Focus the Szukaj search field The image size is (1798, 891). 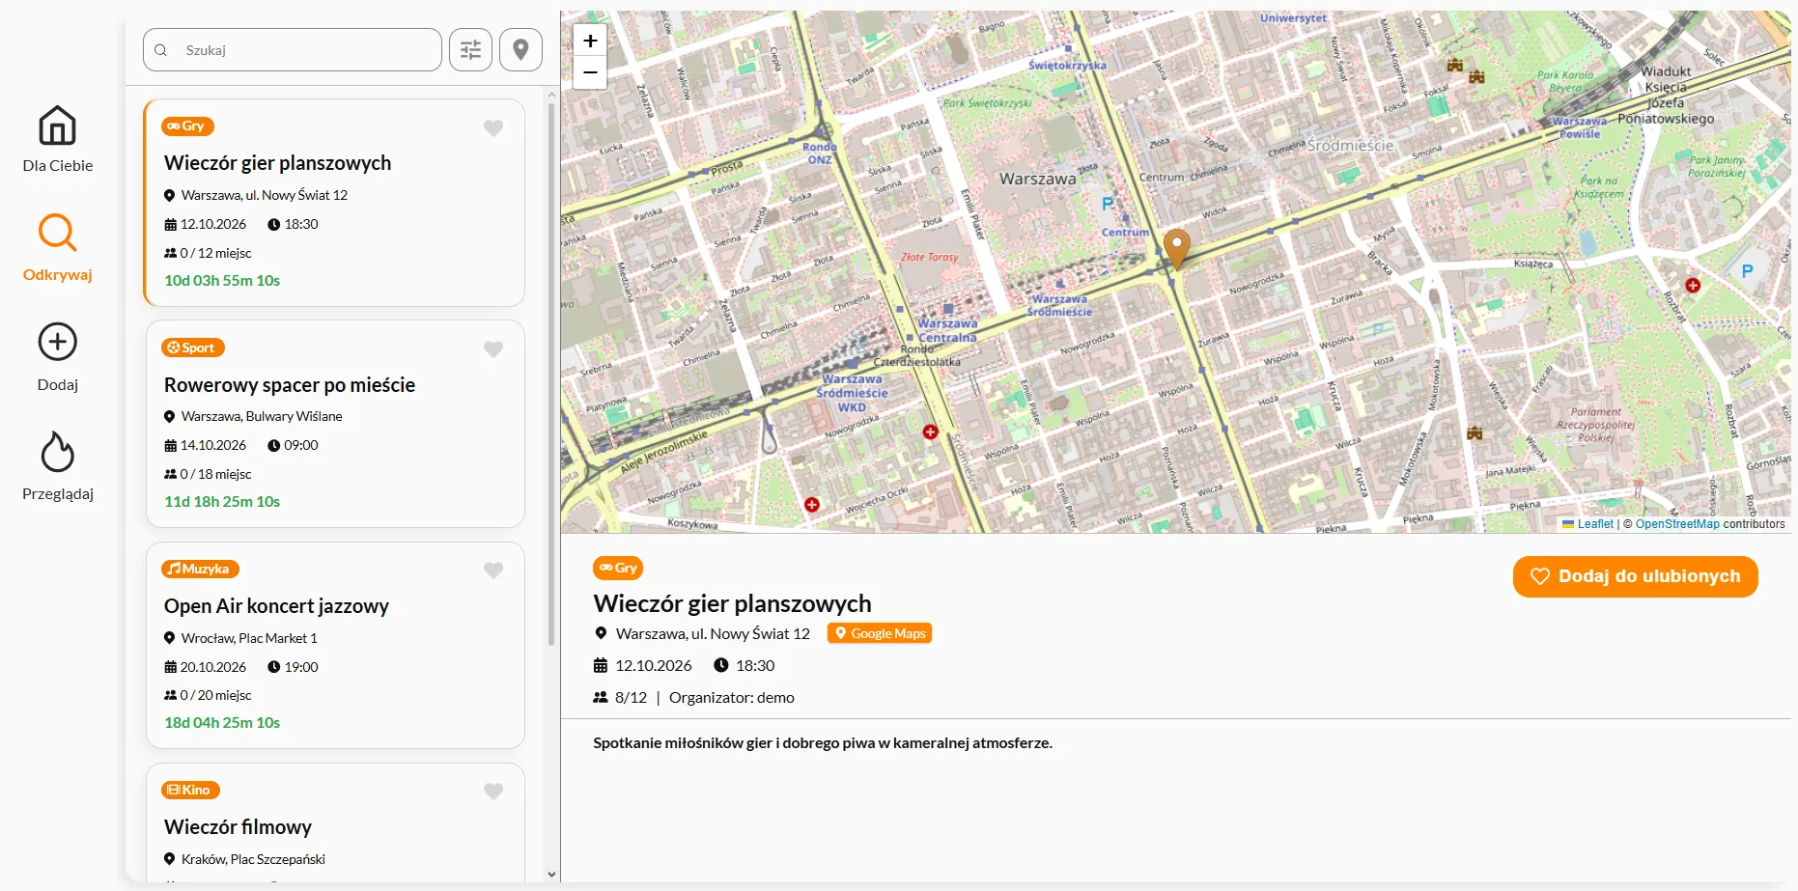(293, 49)
